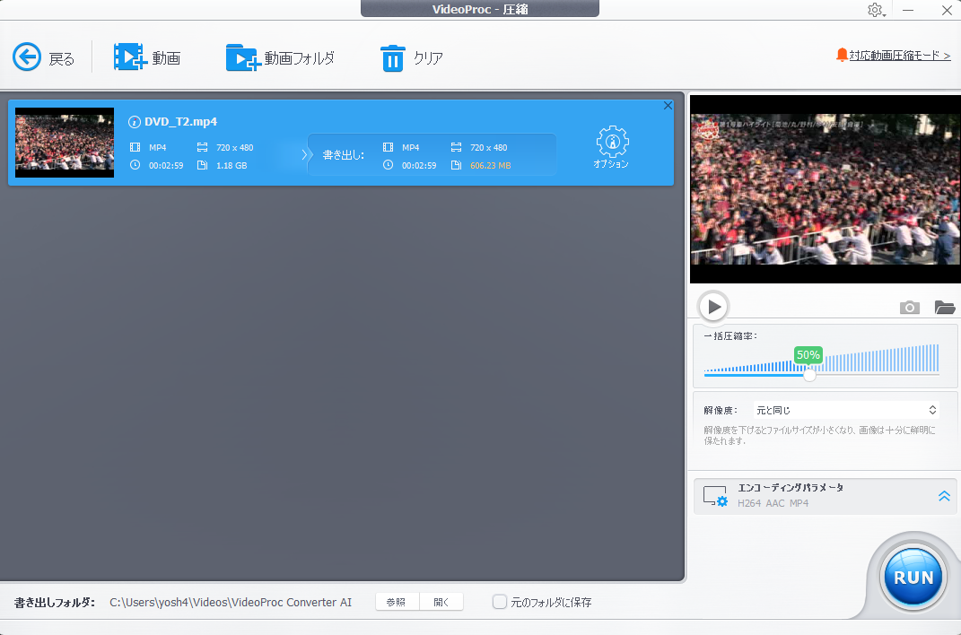Click the DVD_T2.mp4 thumbnail
The width and height of the screenshot is (961, 635).
65,143
